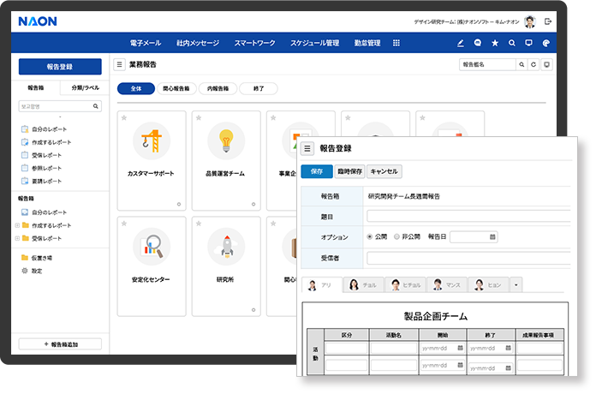Select the 公開 radio option

(x=370, y=236)
